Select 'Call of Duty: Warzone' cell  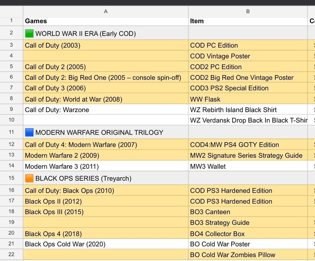(x=106, y=109)
